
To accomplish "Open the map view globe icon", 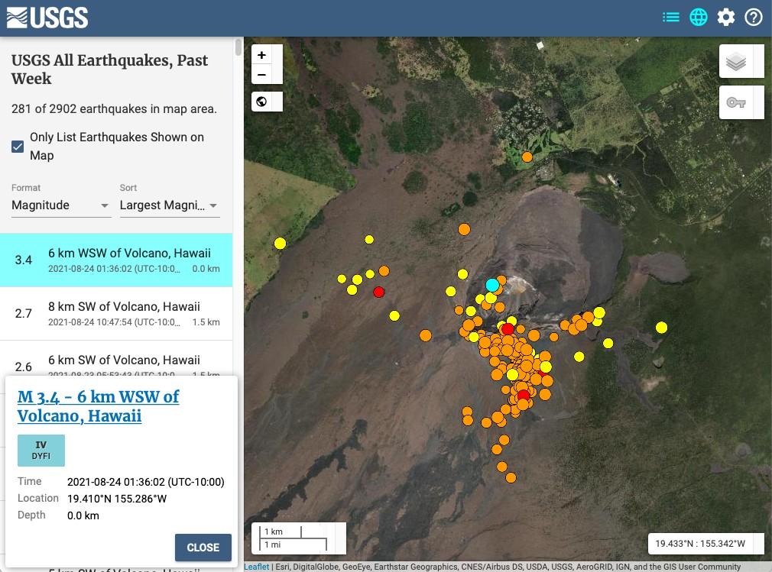I will tap(699, 18).
